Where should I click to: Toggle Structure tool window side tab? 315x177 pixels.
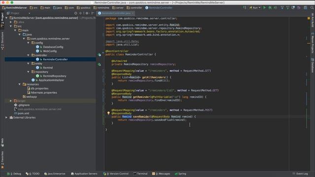pyautogui.click(x=2, y=41)
